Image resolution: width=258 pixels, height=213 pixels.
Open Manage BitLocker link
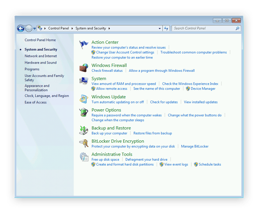(x=195, y=146)
